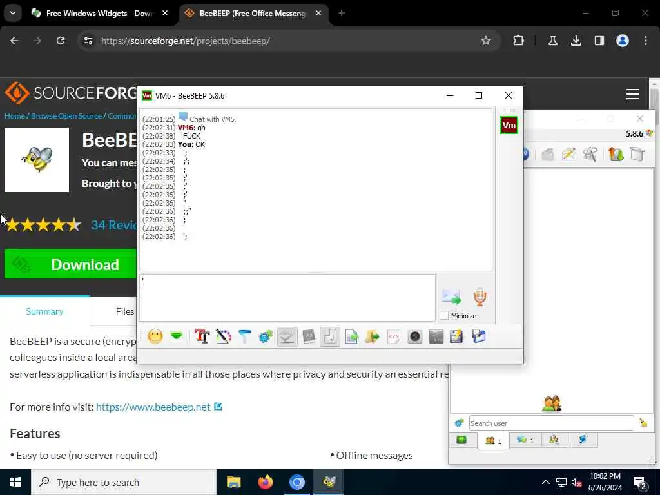
Task: Toggle the Enter key send option button
Action: click(x=330, y=336)
